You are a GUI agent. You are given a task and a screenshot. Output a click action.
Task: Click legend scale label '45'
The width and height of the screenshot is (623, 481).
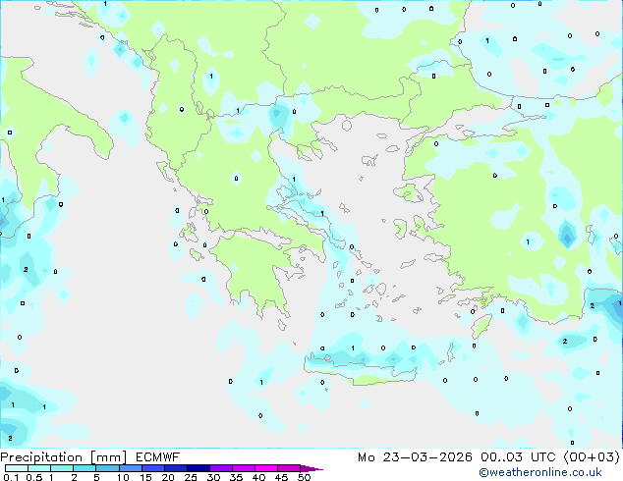[281, 477]
